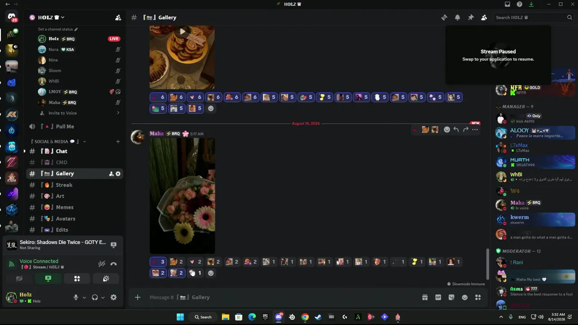
Task: Toggle screen share button in voice panel
Action: (x=48, y=279)
